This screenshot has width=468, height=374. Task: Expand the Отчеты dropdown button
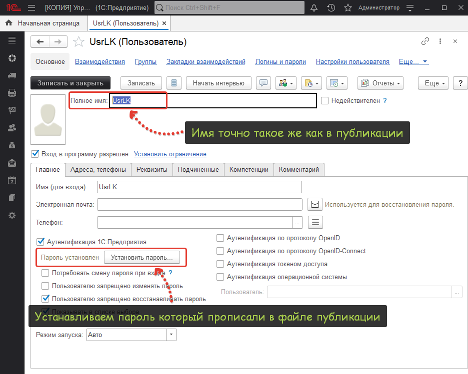click(380, 83)
